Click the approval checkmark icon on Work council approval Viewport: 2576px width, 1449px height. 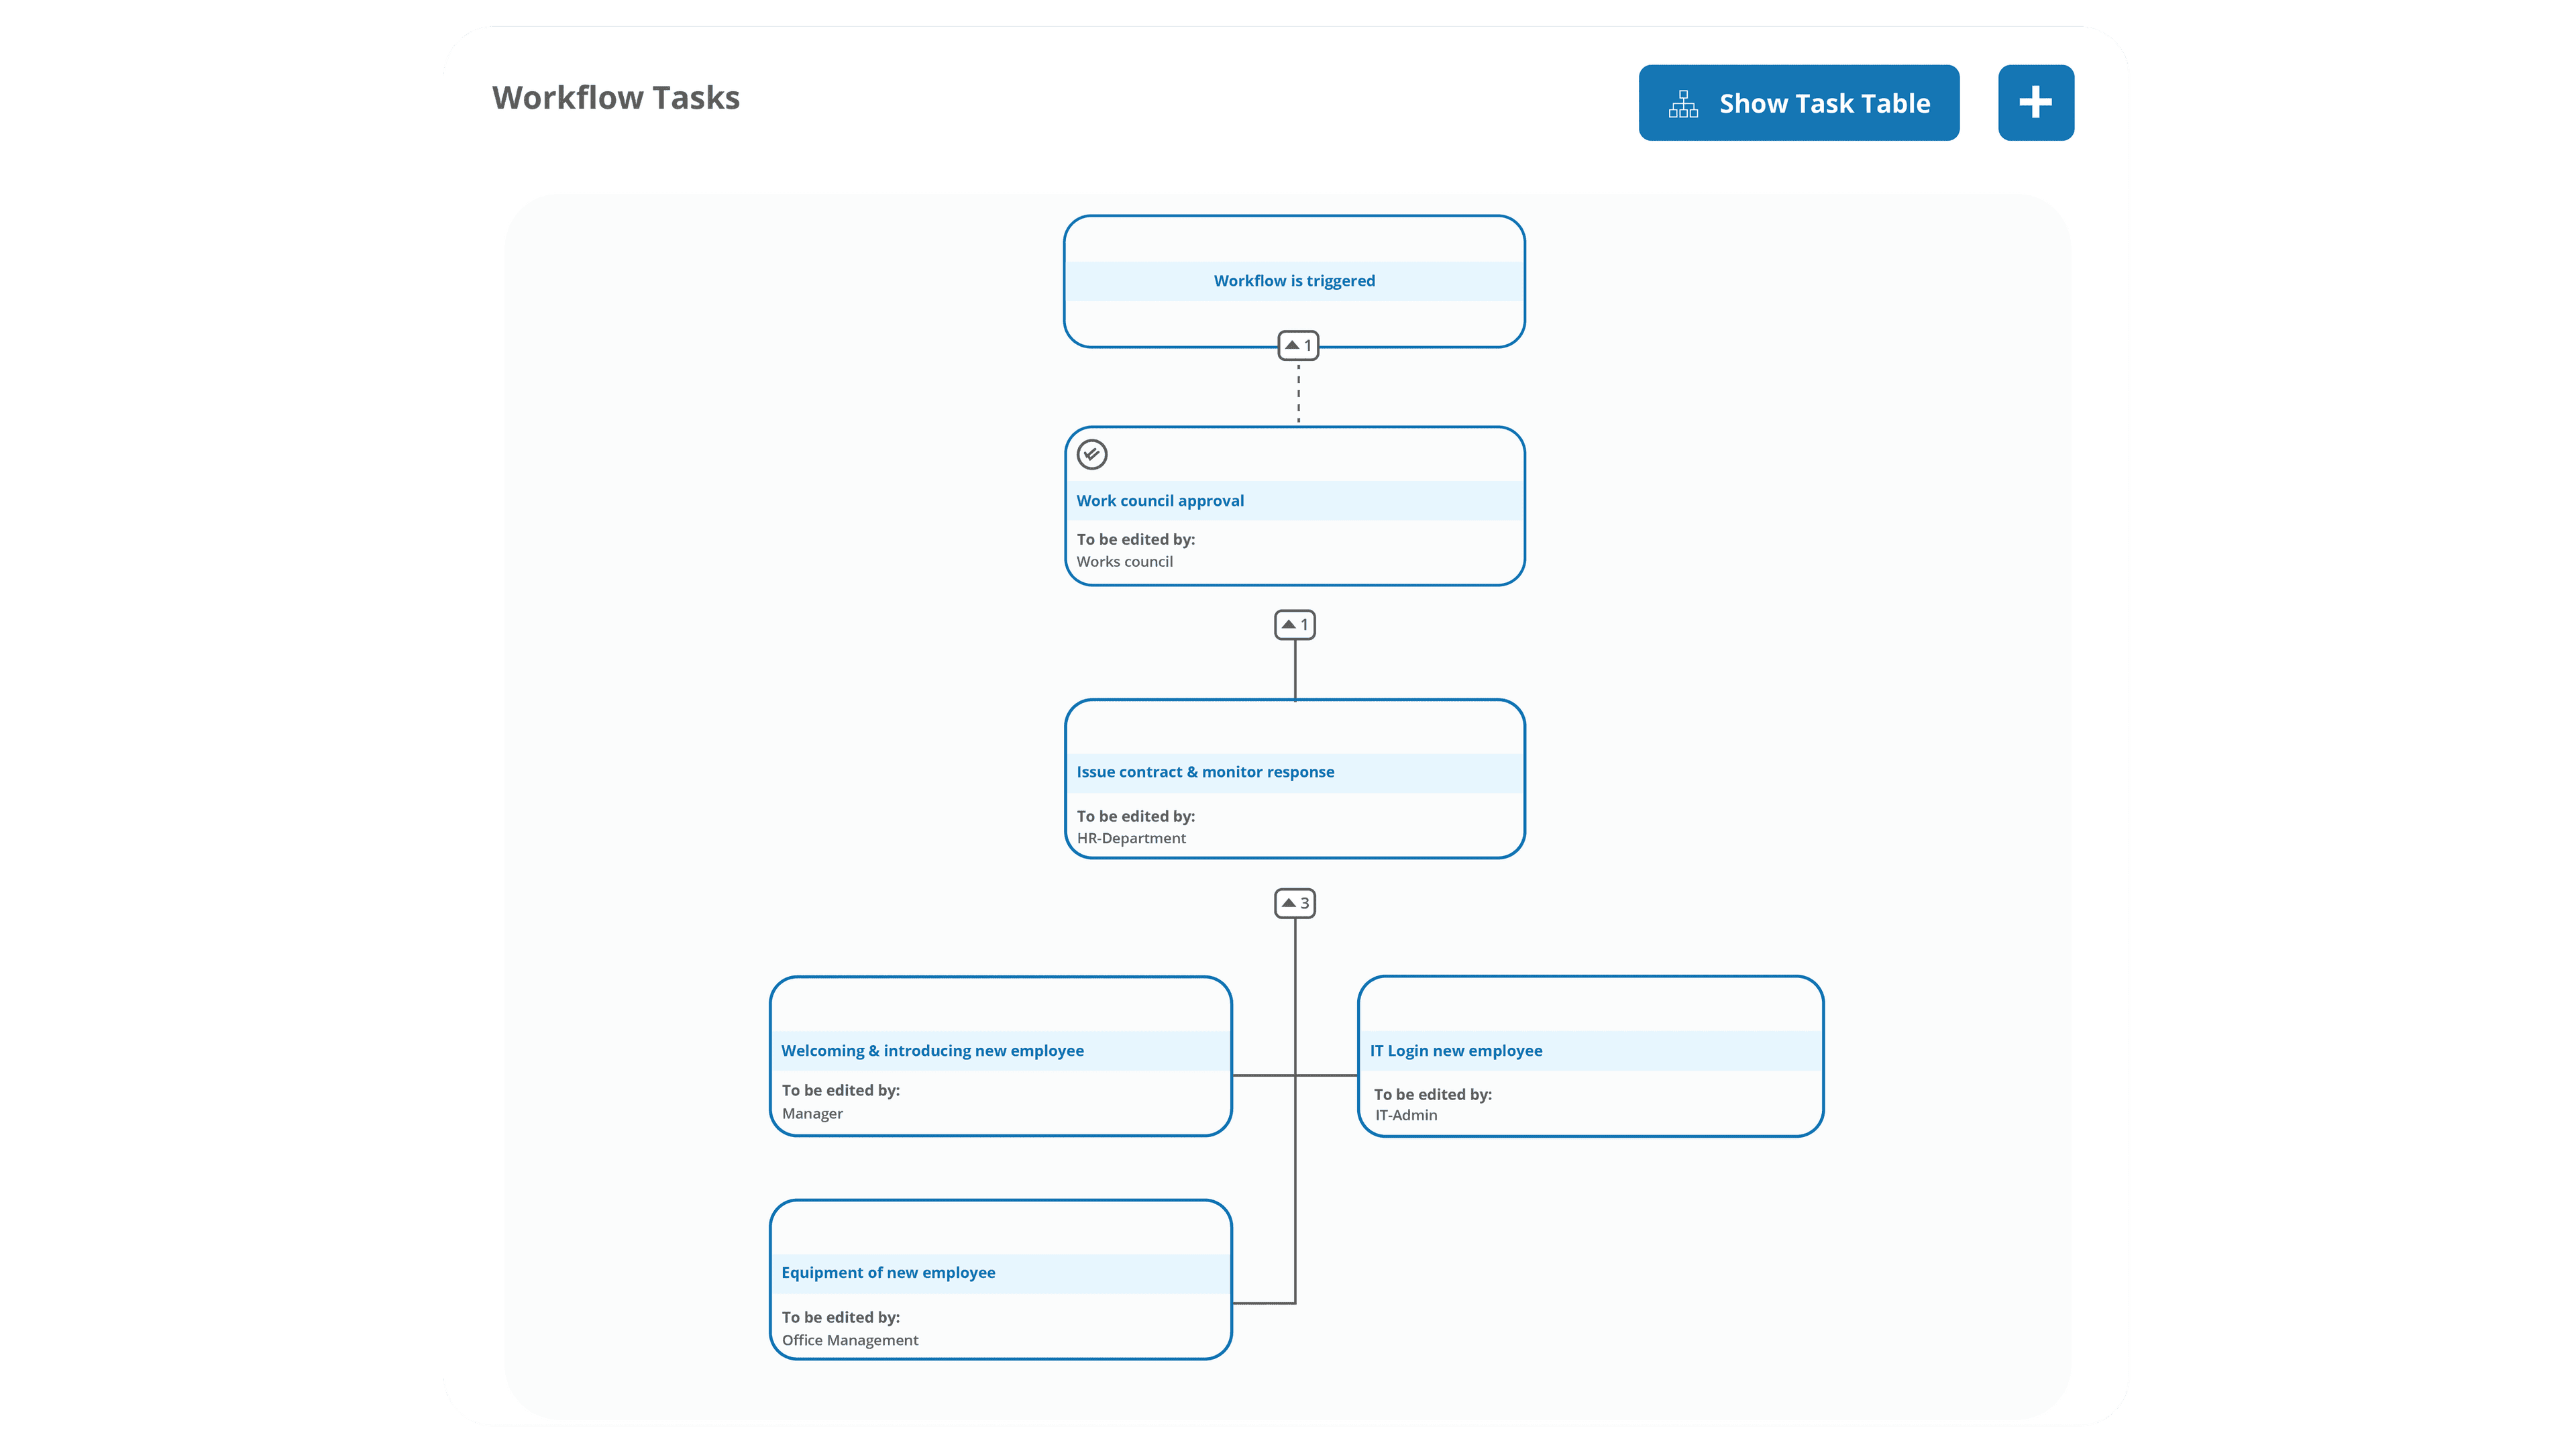(1091, 454)
